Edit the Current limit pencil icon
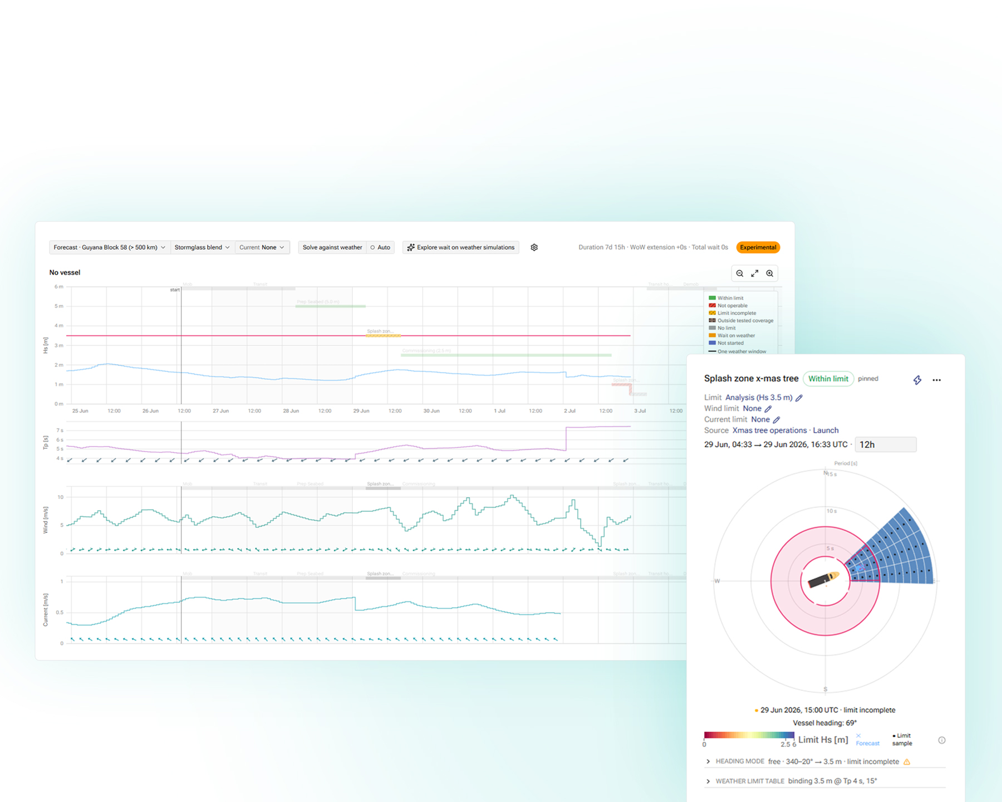Viewport: 1002px width, 802px height. coord(777,420)
